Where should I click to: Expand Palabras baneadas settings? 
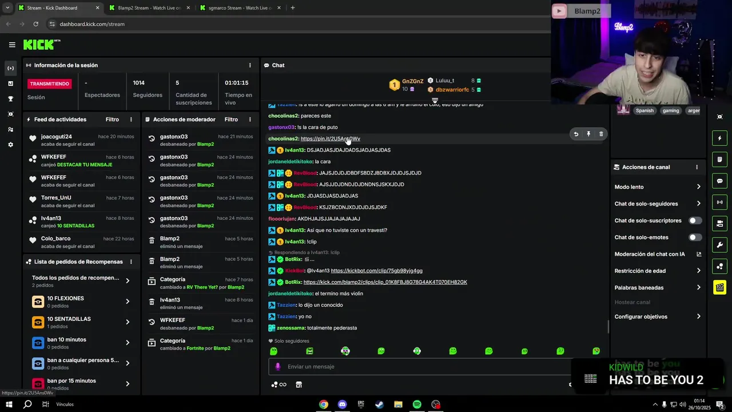pos(658,288)
